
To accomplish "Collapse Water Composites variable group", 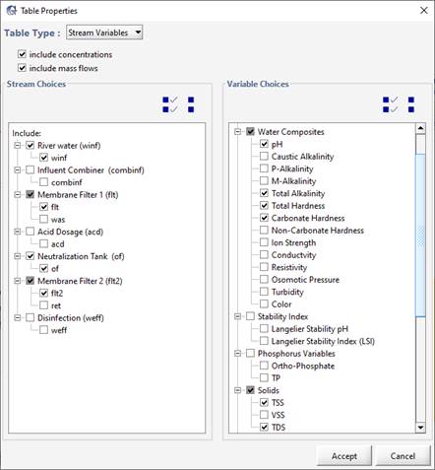I will [238, 132].
